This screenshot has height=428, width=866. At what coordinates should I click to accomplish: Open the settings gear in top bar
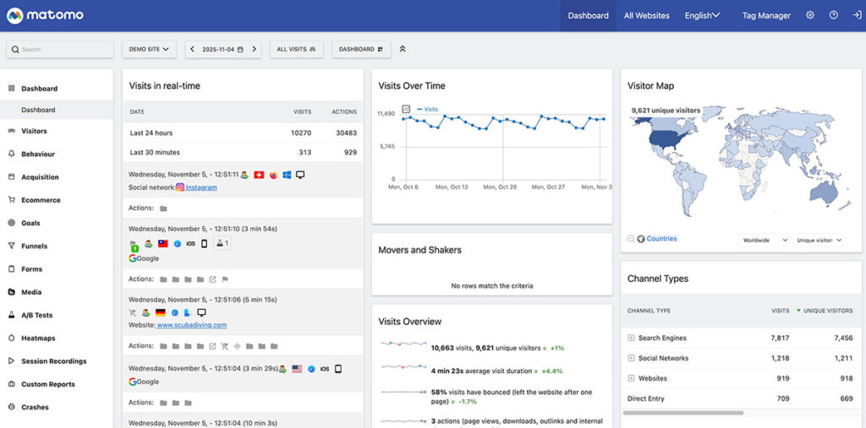click(x=810, y=15)
